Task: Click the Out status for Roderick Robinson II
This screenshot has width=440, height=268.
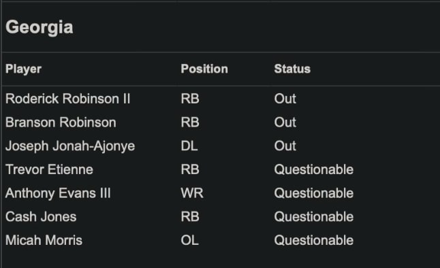Action: (x=285, y=99)
